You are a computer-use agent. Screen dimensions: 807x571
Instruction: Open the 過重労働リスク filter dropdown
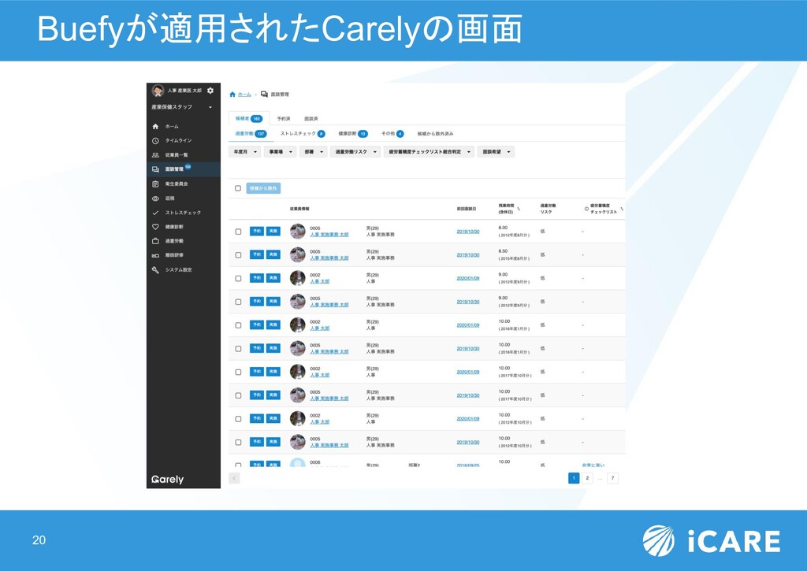point(355,152)
